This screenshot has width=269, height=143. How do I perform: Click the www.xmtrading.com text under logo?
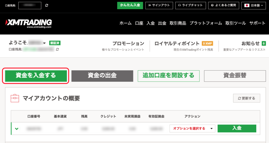click(39, 27)
